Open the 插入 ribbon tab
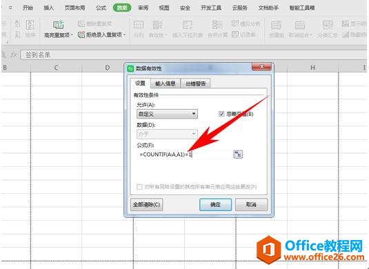 coord(49,8)
